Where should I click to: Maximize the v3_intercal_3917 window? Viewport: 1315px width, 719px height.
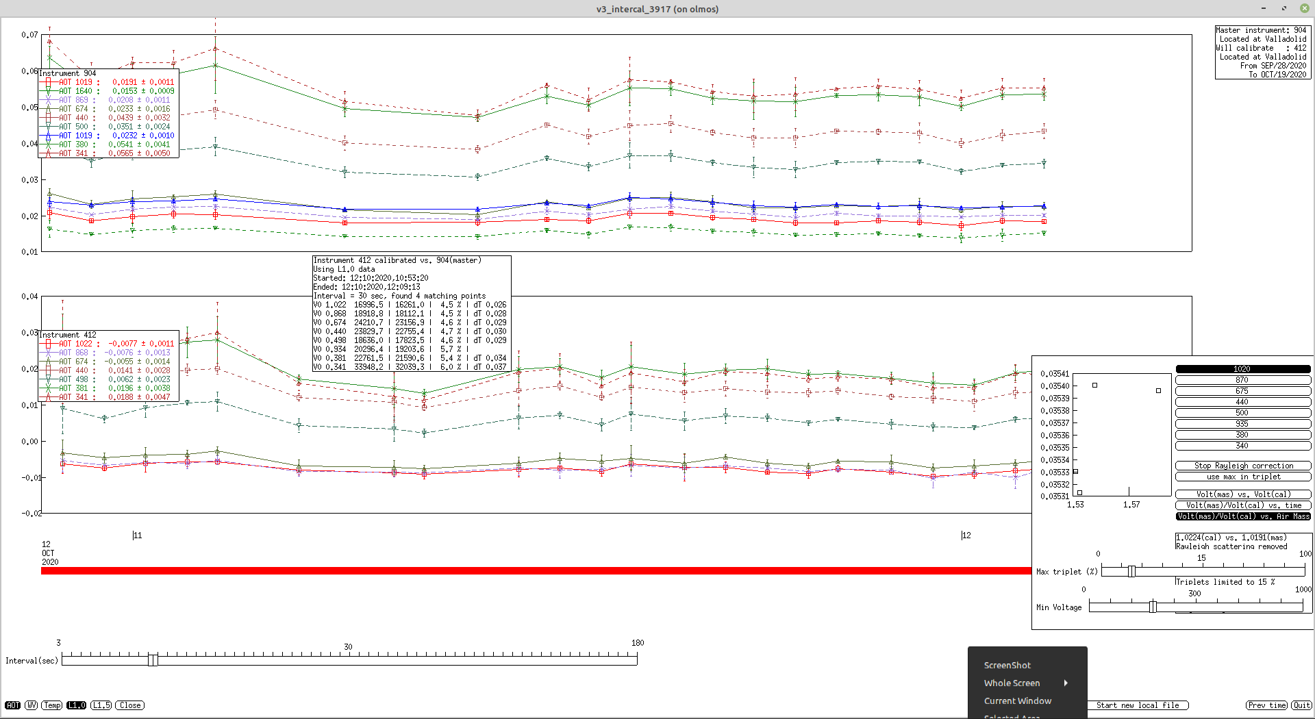(1284, 8)
